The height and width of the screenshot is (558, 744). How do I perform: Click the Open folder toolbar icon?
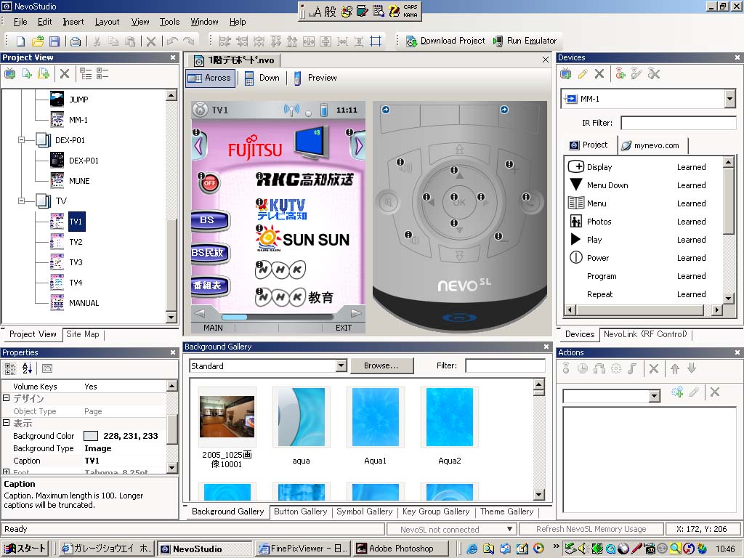point(38,41)
